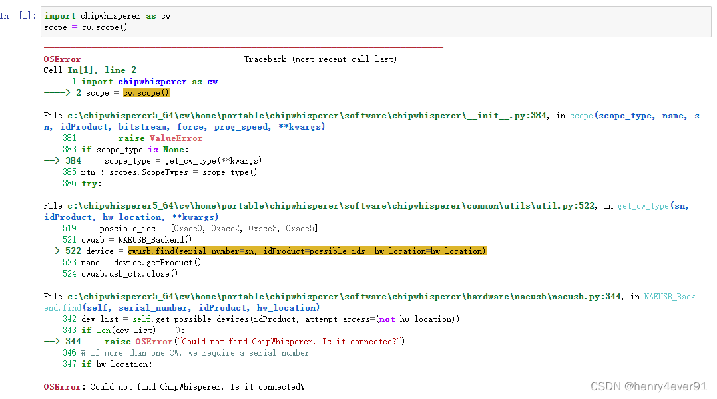Click line 524 'cwusb.usb_ctx.close()'
This screenshot has height=399, width=717.
tap(129, 274)
